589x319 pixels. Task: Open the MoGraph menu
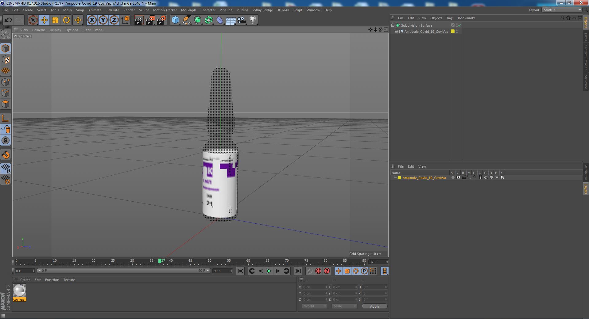pos(188,10)
